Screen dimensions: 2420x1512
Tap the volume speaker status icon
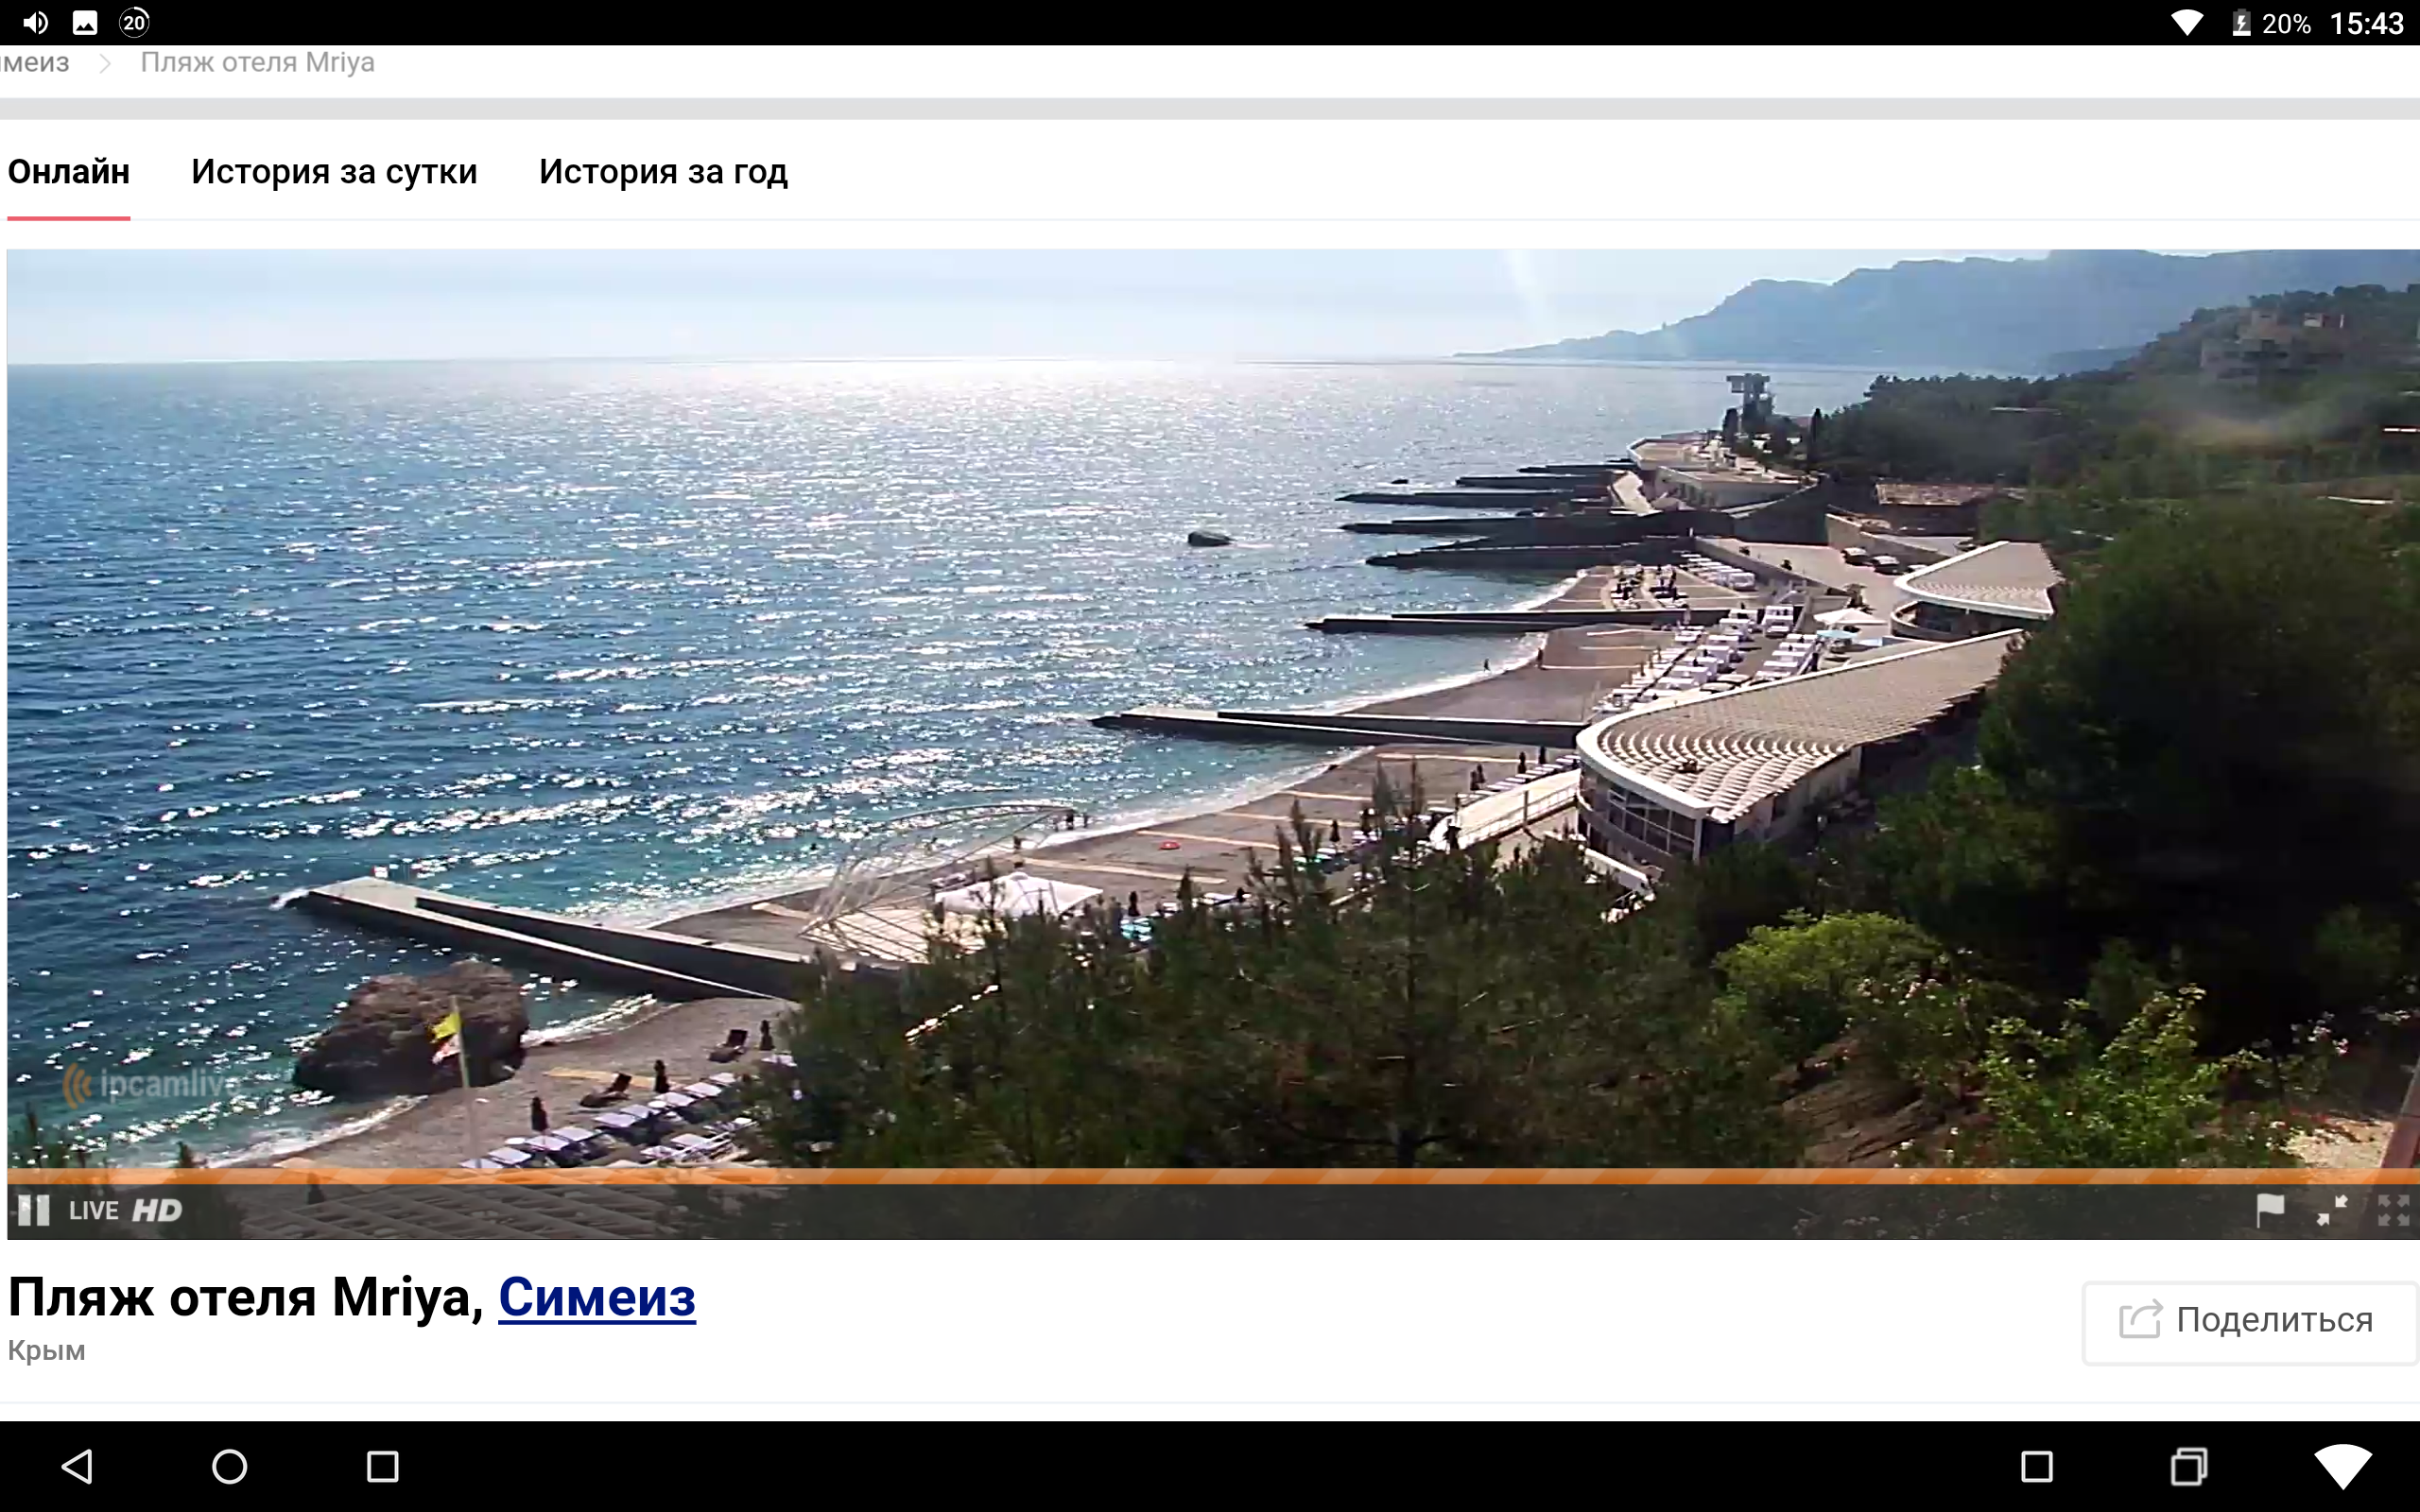click(x=35, y=22)
